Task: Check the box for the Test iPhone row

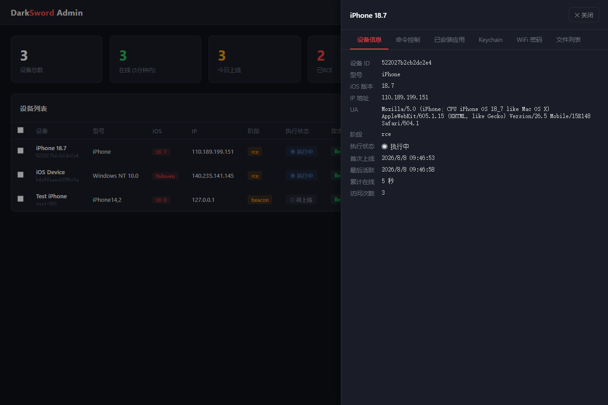Action: point(20,199)
